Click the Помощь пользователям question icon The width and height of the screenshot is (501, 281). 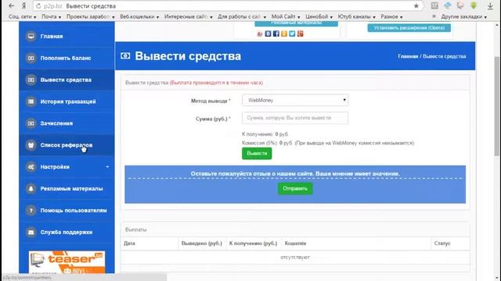coord(31,210)
